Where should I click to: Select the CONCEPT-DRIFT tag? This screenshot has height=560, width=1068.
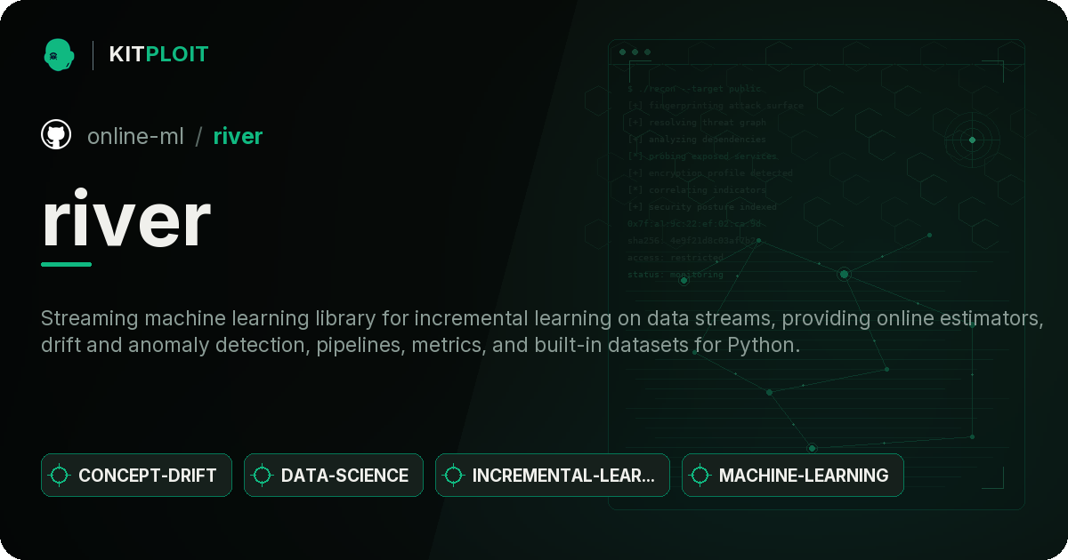(136, 476)
